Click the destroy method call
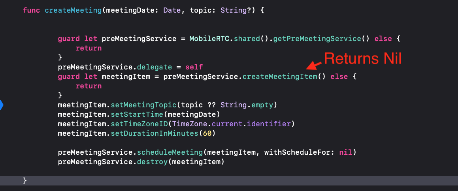 (x=153, y=161)
